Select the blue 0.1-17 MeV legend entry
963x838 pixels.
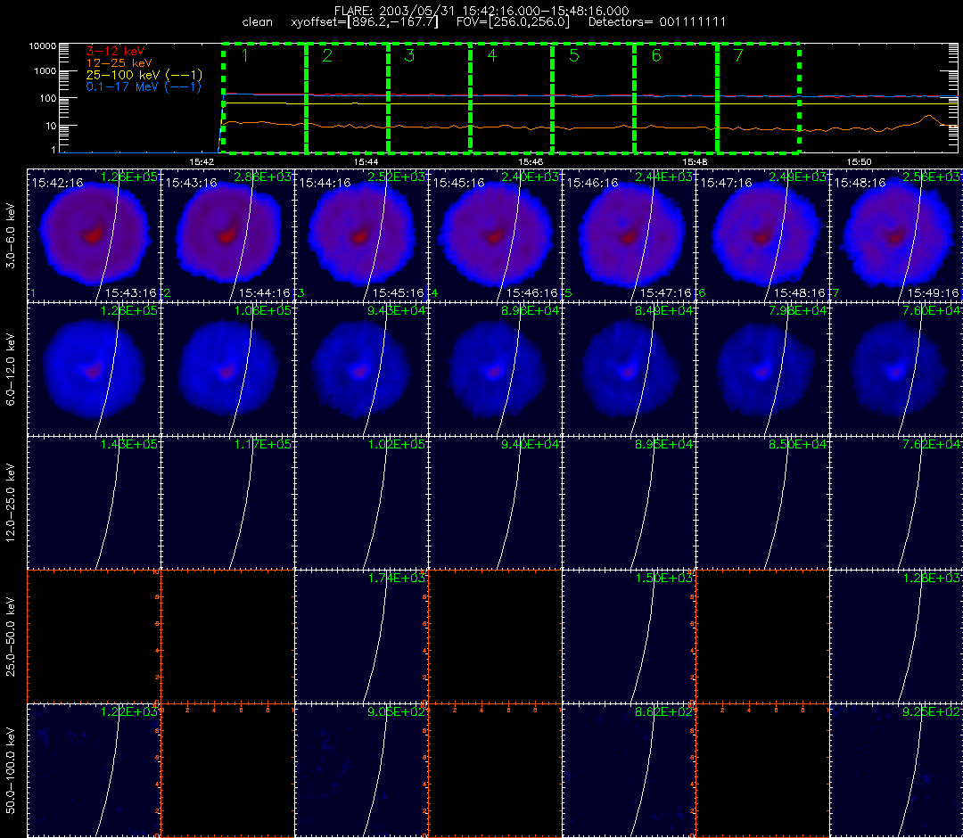(x=143, y=86)
